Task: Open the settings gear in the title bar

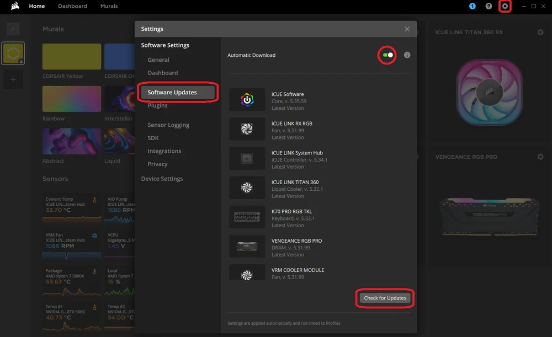Action: point(505,6)
